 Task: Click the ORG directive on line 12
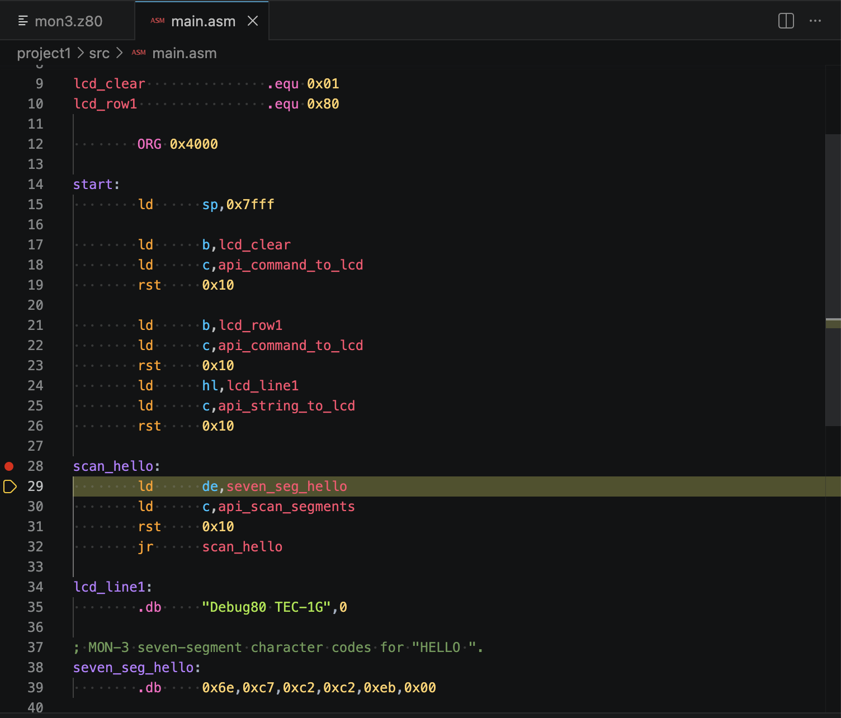[x=149, y=144]
